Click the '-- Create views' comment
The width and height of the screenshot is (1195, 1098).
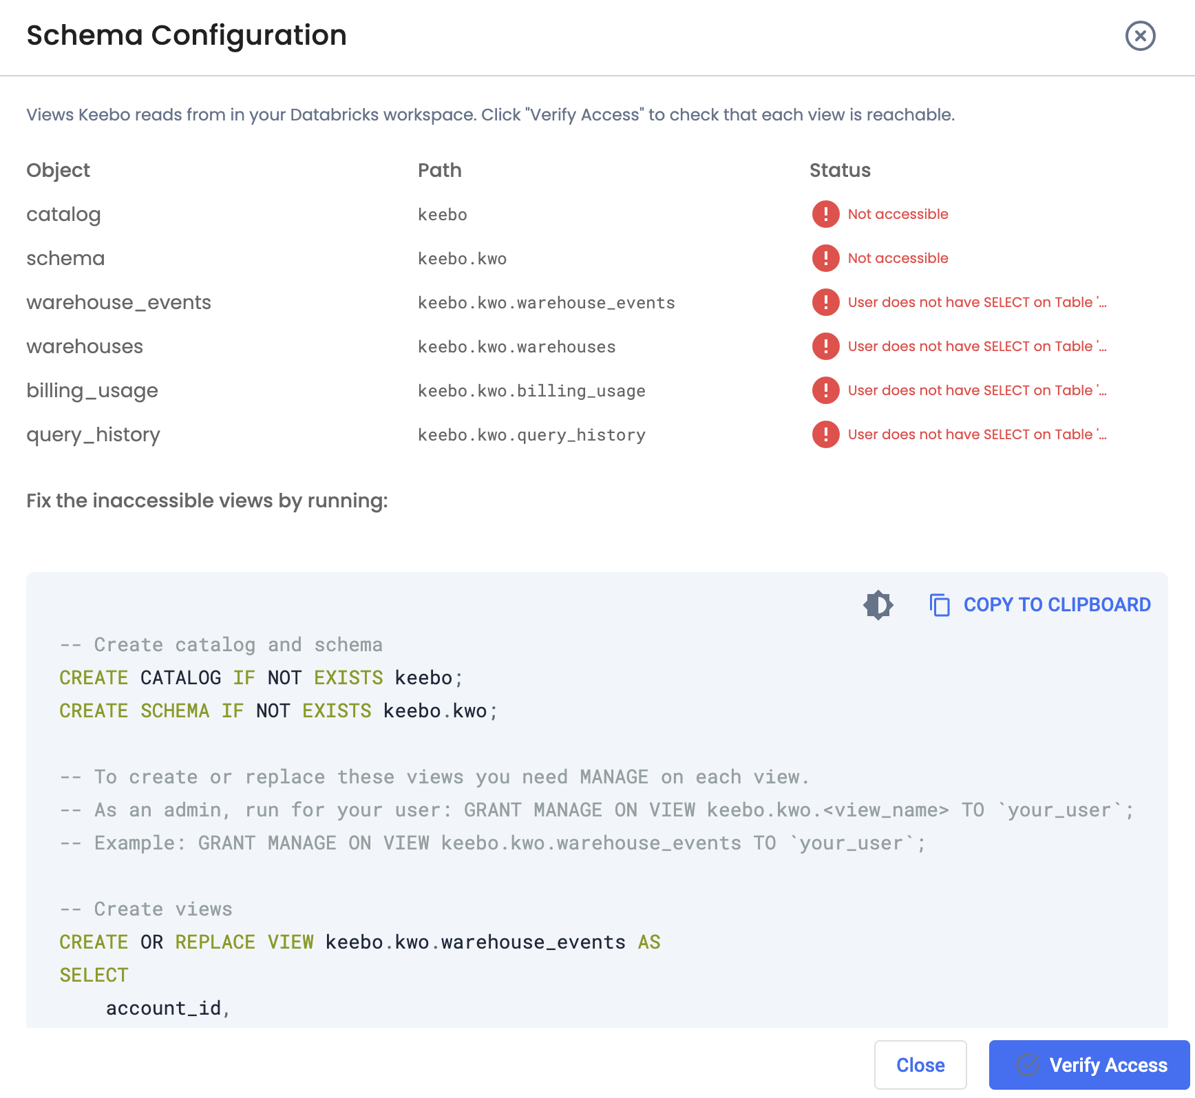point(146,909)
